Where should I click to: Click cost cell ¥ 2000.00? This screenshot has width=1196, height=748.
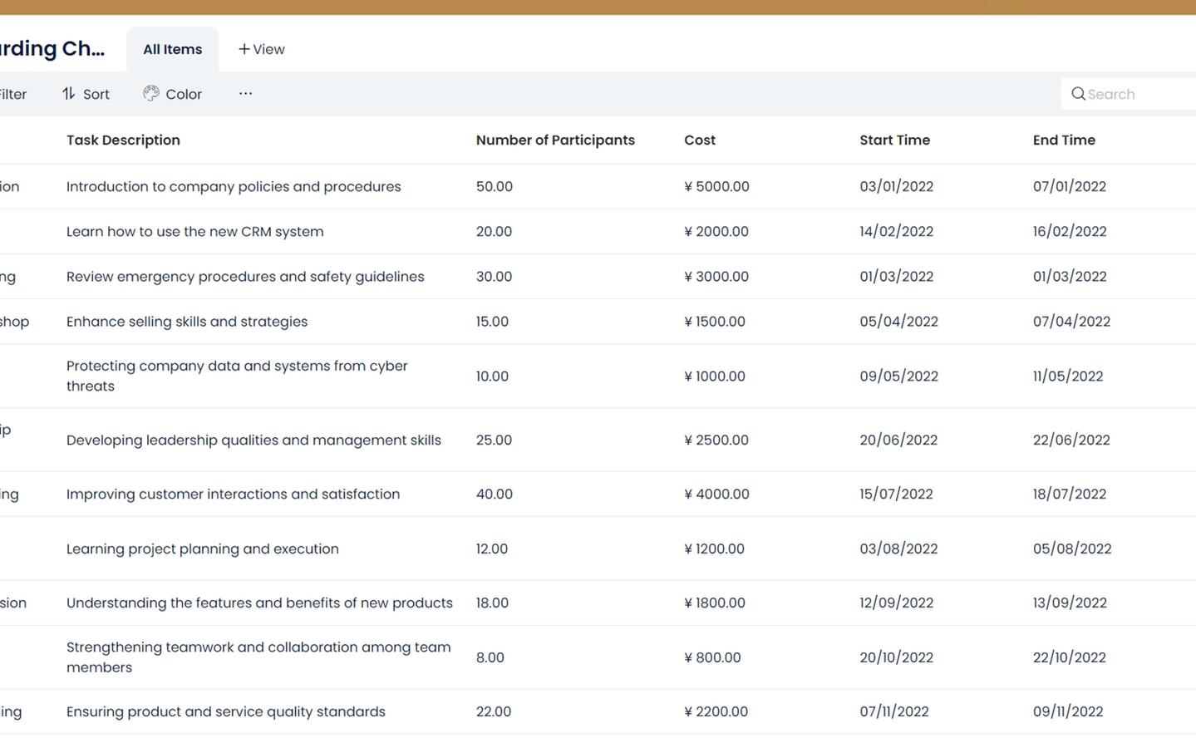[716, 231]
